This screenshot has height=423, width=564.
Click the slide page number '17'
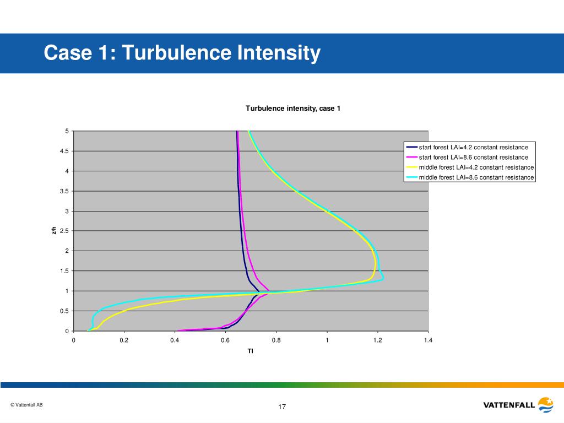pyautogui.click(x=282, y=407)
